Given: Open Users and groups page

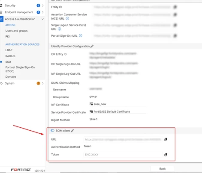Looking at the screenshot, I should 16,31.
